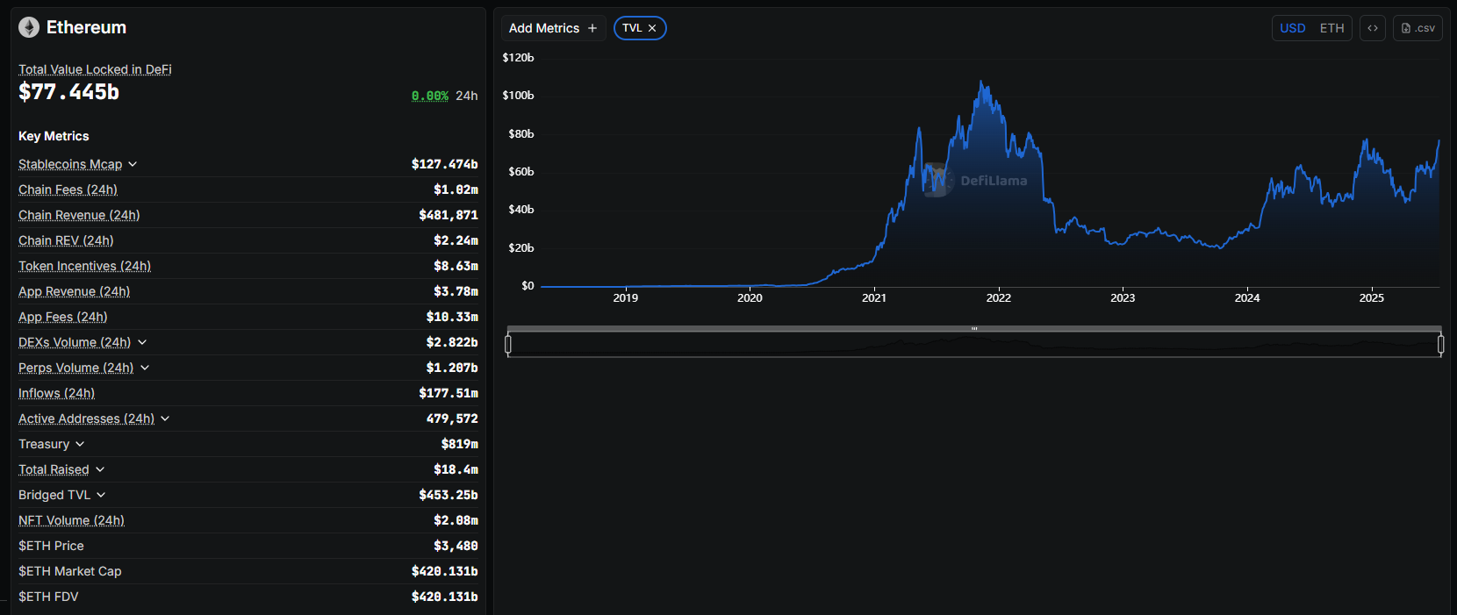The image size is (1457, 615).
Task: Click the Stablecoins Mcap label
Action: pos(70,164)
